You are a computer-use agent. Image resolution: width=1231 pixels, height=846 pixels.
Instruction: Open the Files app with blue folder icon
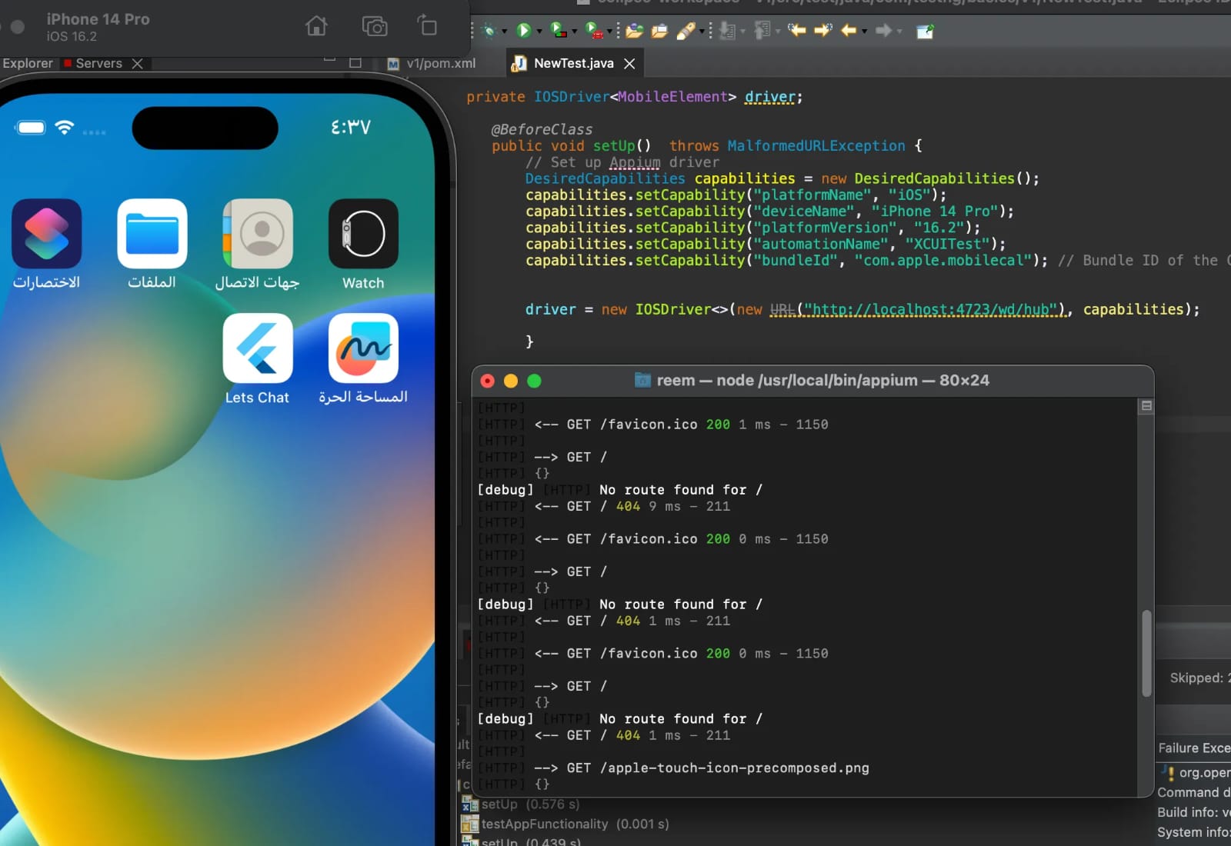click(x=152, y=234)
